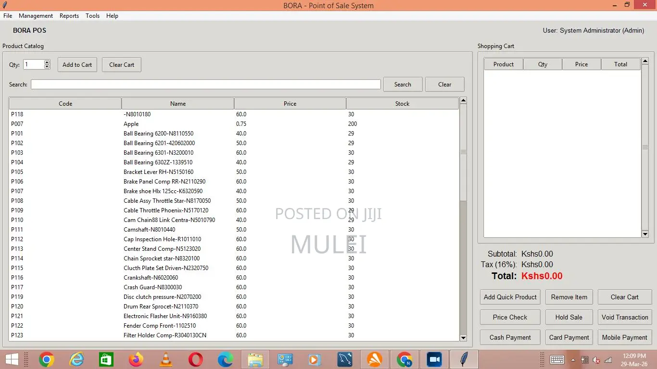Open the Reports menu
Screen dimensions: 657x369
tap(69, 16)
